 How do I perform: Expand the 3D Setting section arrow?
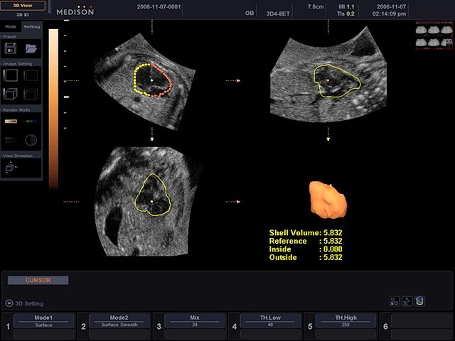9,303
